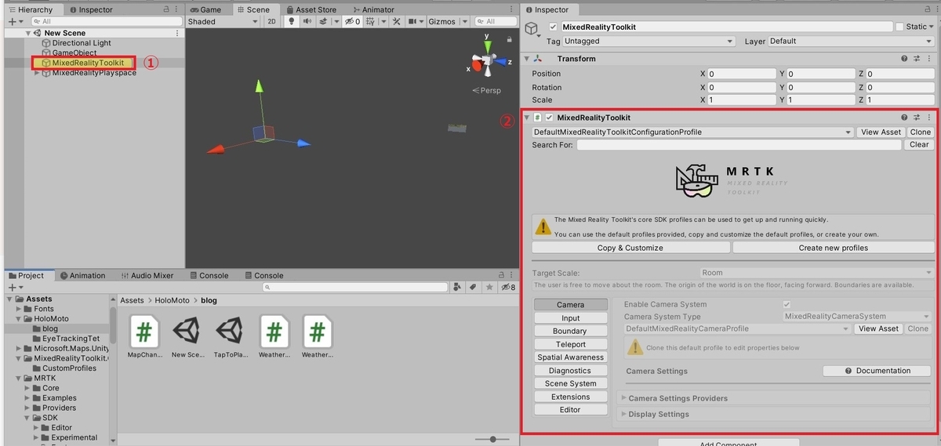Image resolution: width=941 pixels, height=446 pixels.
Task: Expand Display Settings section
Action: pyautogui.click(x=624, y=414)
